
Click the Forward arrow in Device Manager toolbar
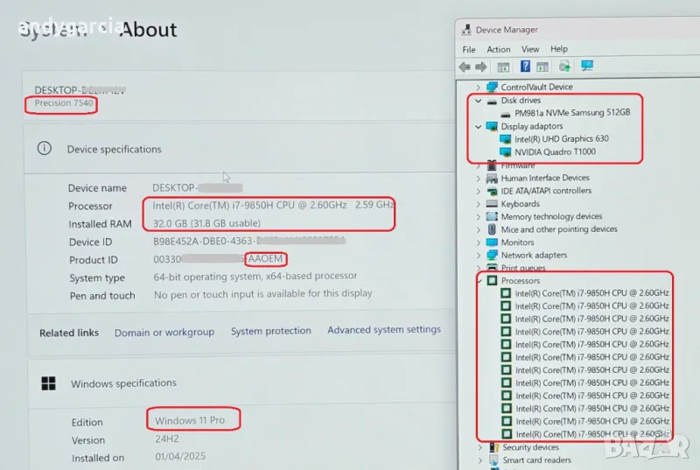click(481, 67)
